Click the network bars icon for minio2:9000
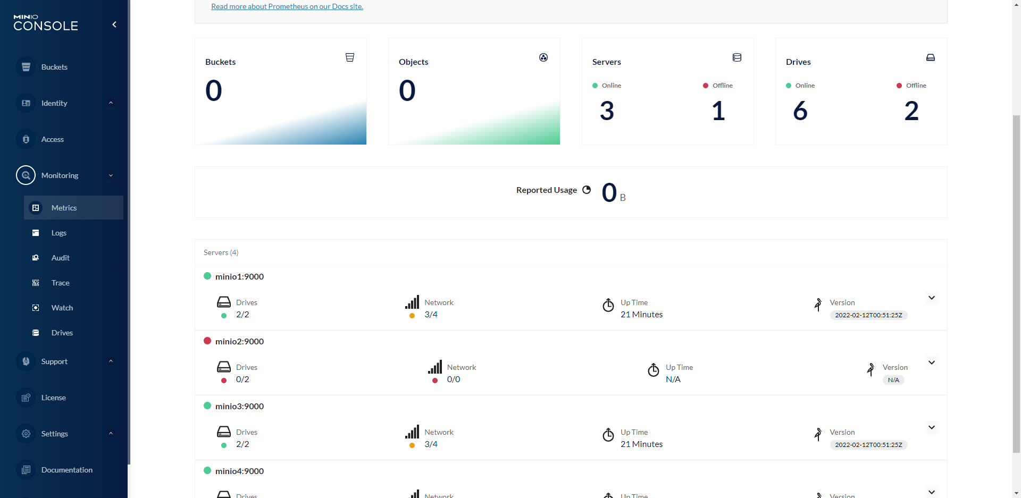This screenshot has width=1021, height=498. point(435,367)
